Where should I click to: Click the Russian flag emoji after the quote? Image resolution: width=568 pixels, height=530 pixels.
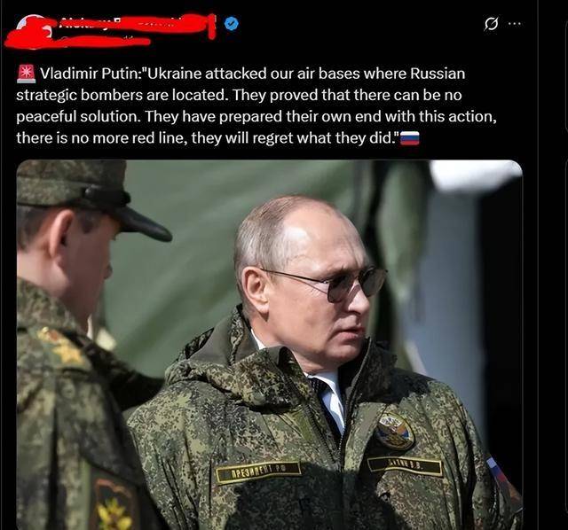pos(410,138)
